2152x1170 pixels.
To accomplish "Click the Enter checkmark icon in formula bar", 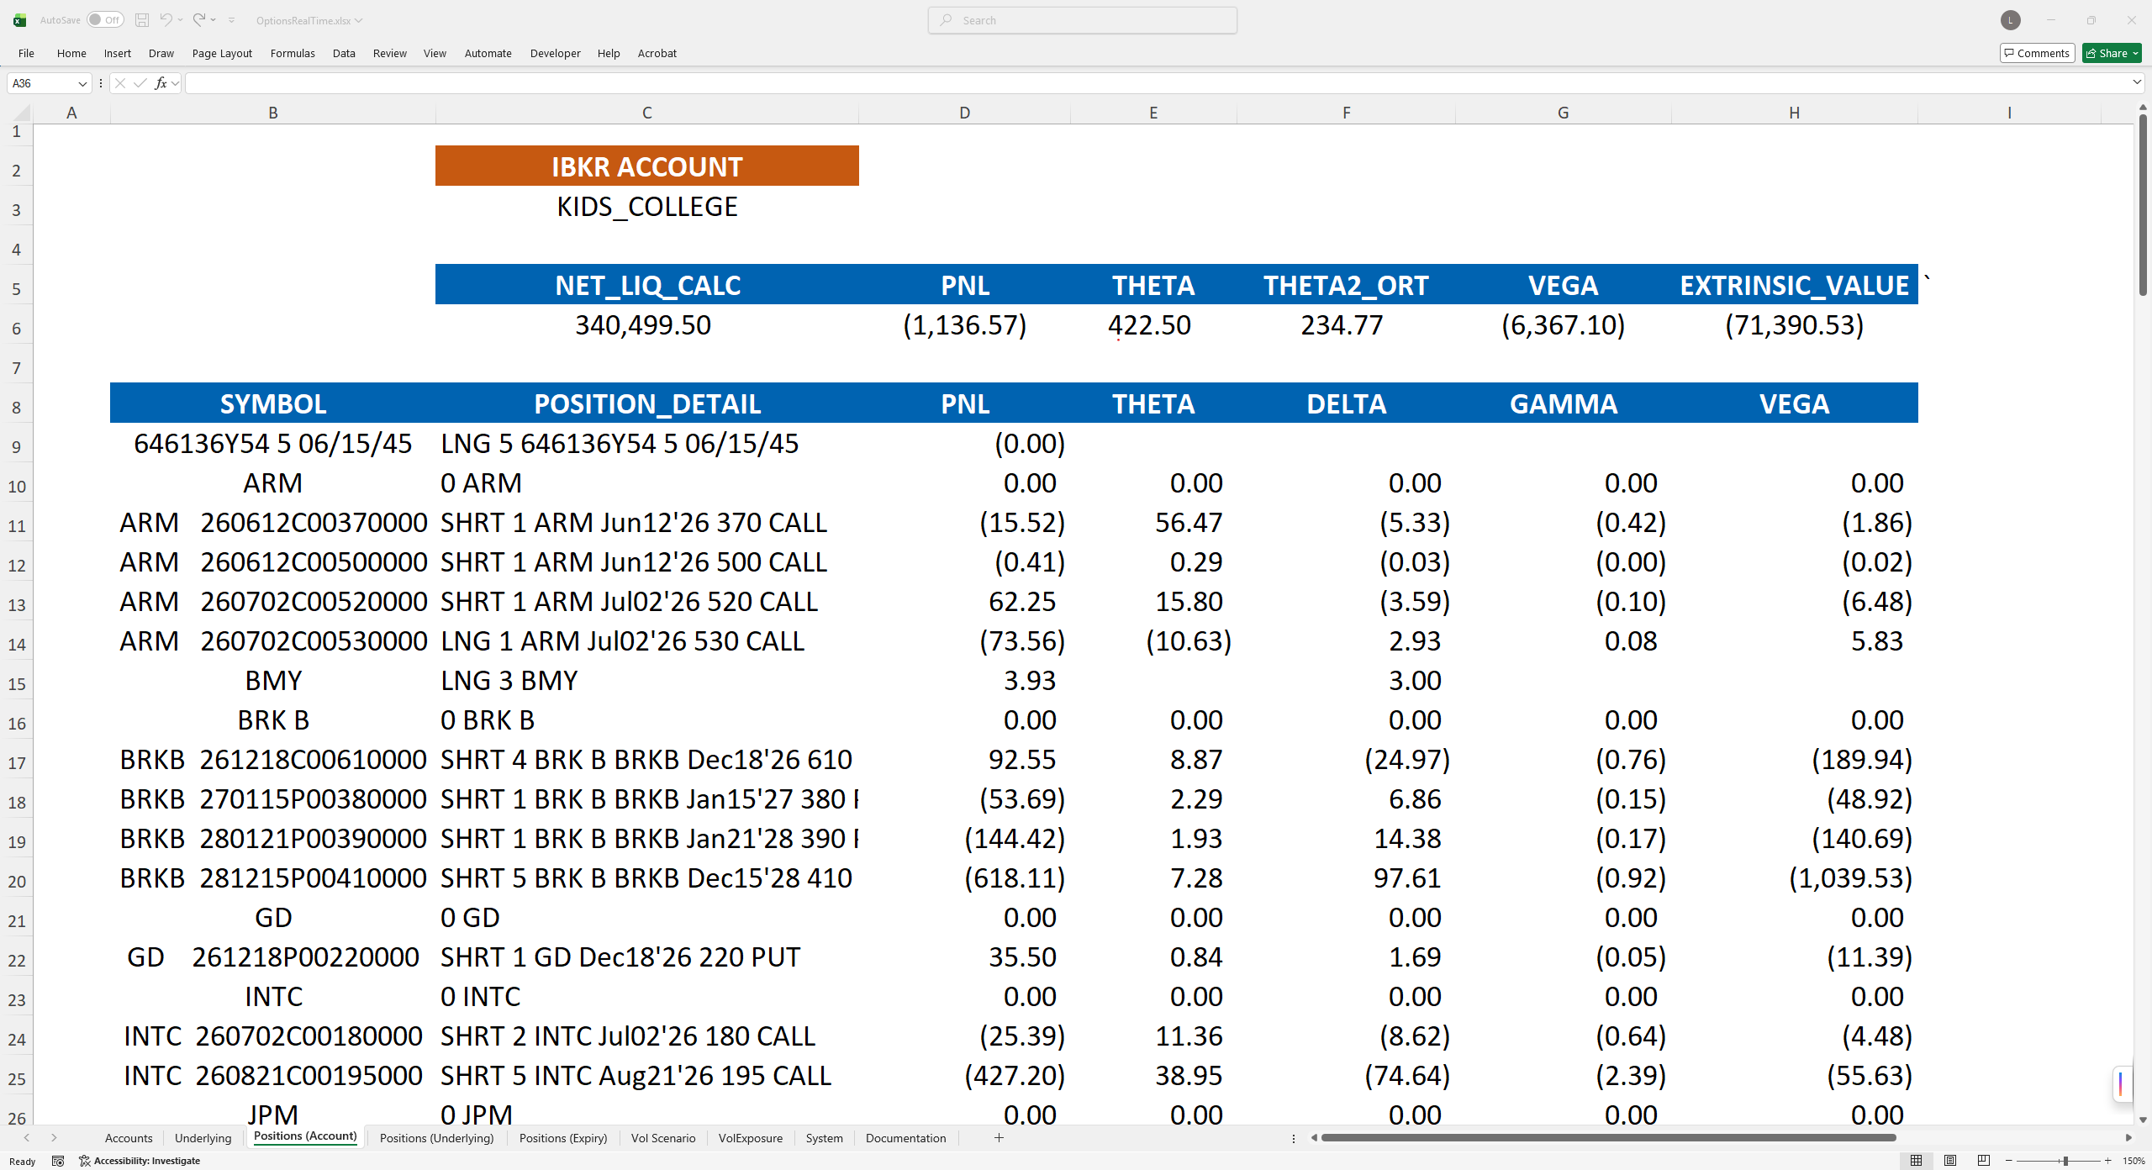I will 140,83.
